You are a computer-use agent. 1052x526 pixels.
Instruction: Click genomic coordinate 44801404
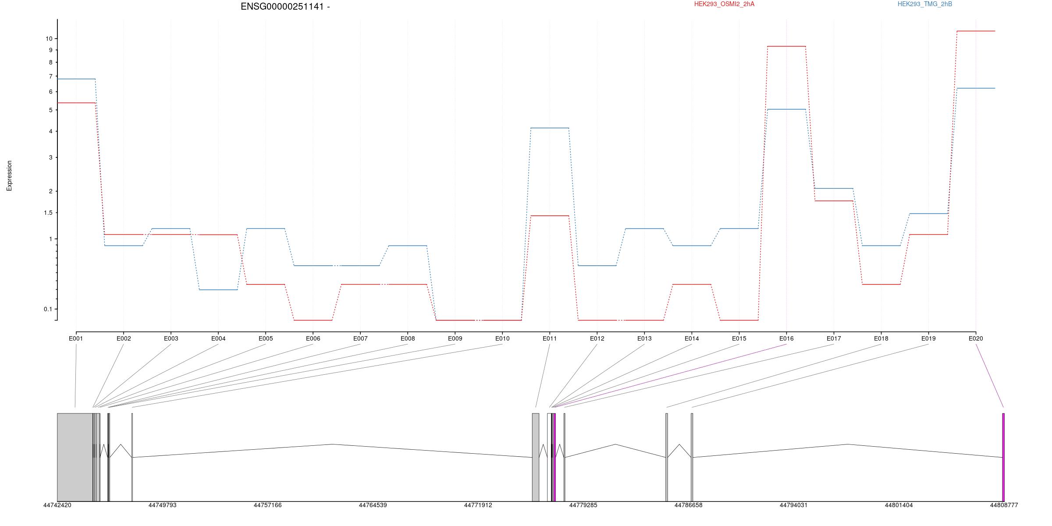(x=899, y=505)
